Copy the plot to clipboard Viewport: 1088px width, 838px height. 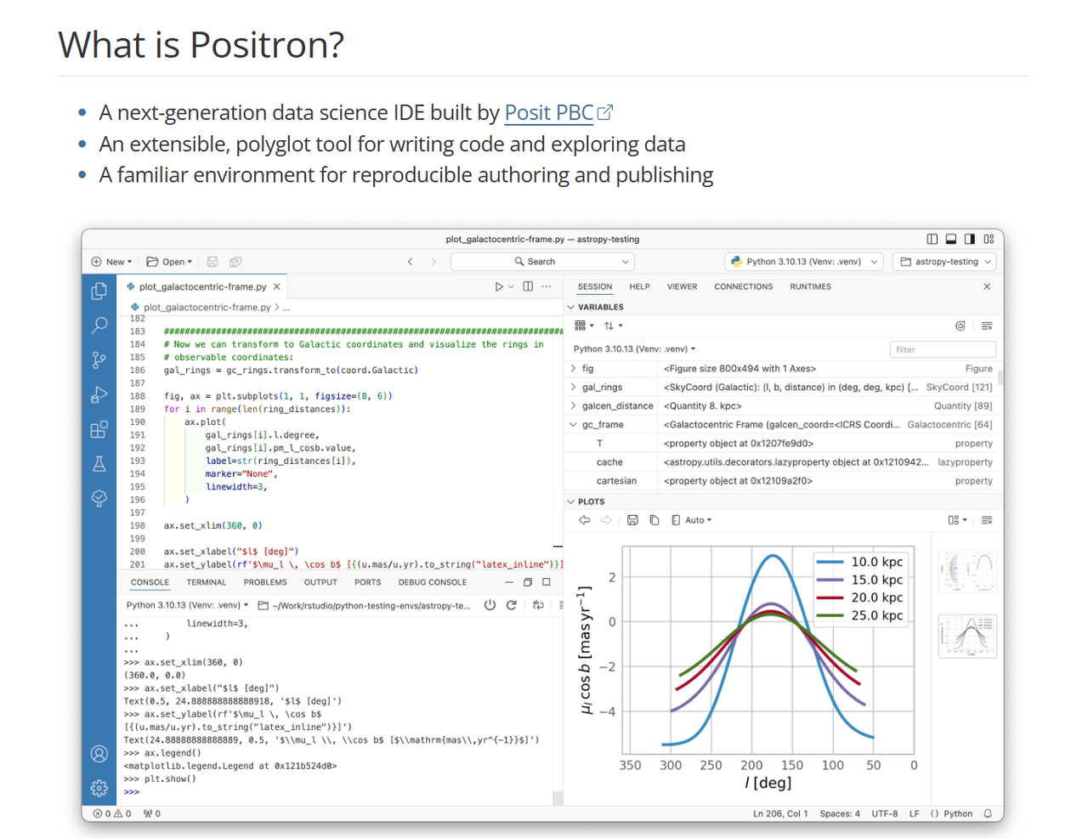point(654,520)
